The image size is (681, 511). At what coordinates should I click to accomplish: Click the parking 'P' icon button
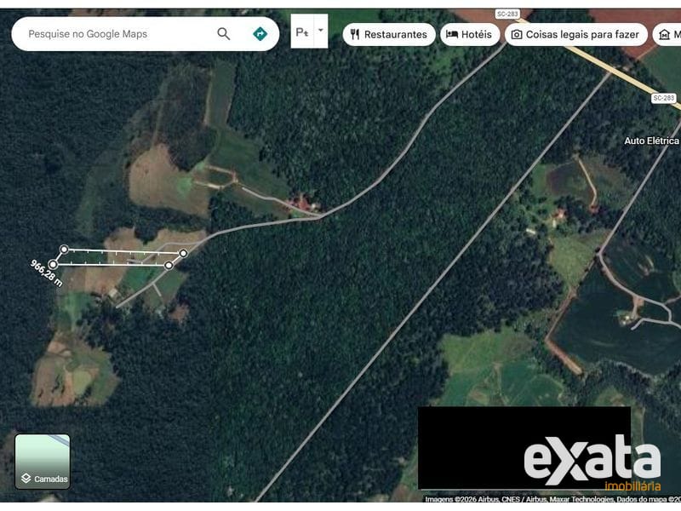click(x=302, y=32)
